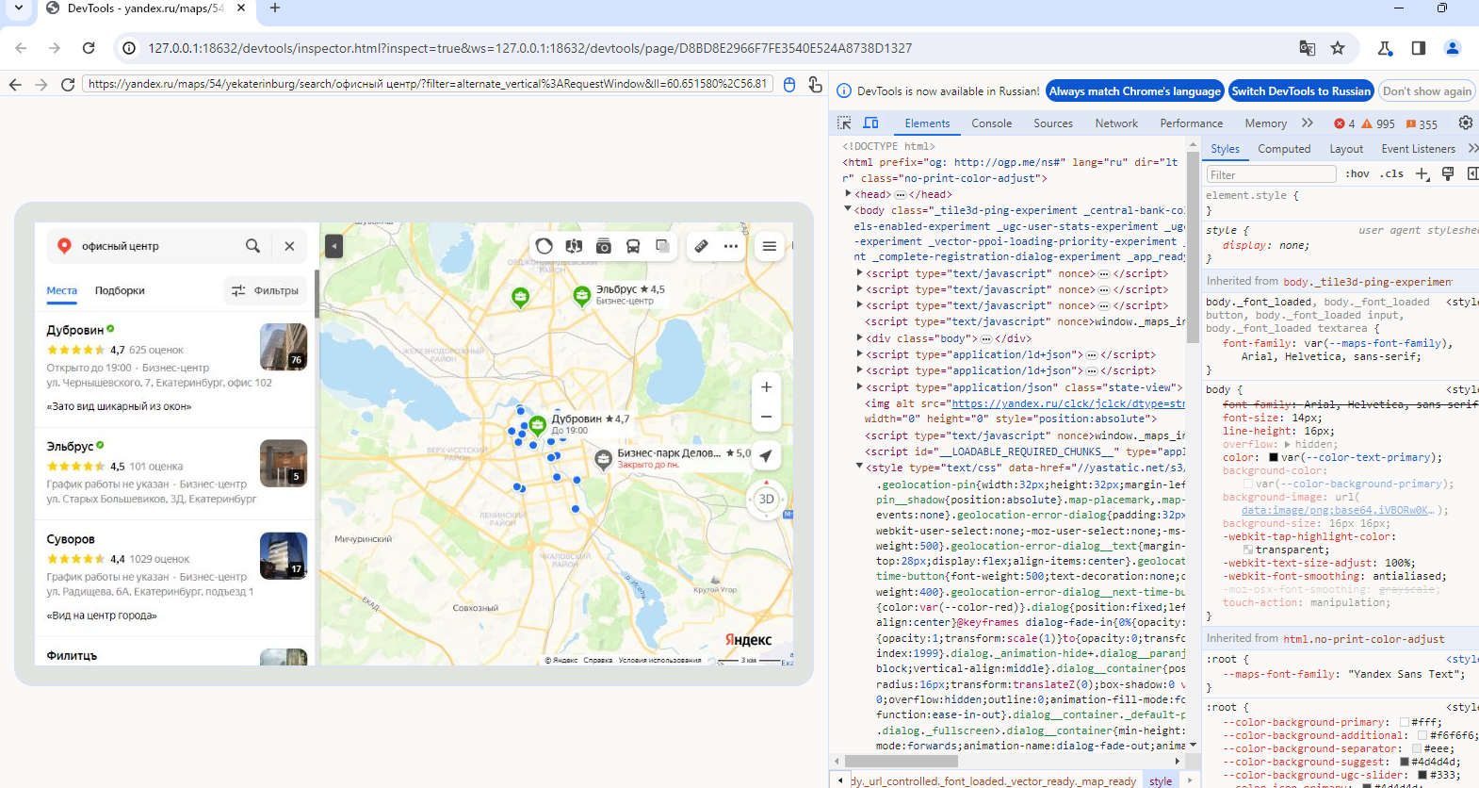
Task: Click the map zoom in plus button
Action: (766, 387)
